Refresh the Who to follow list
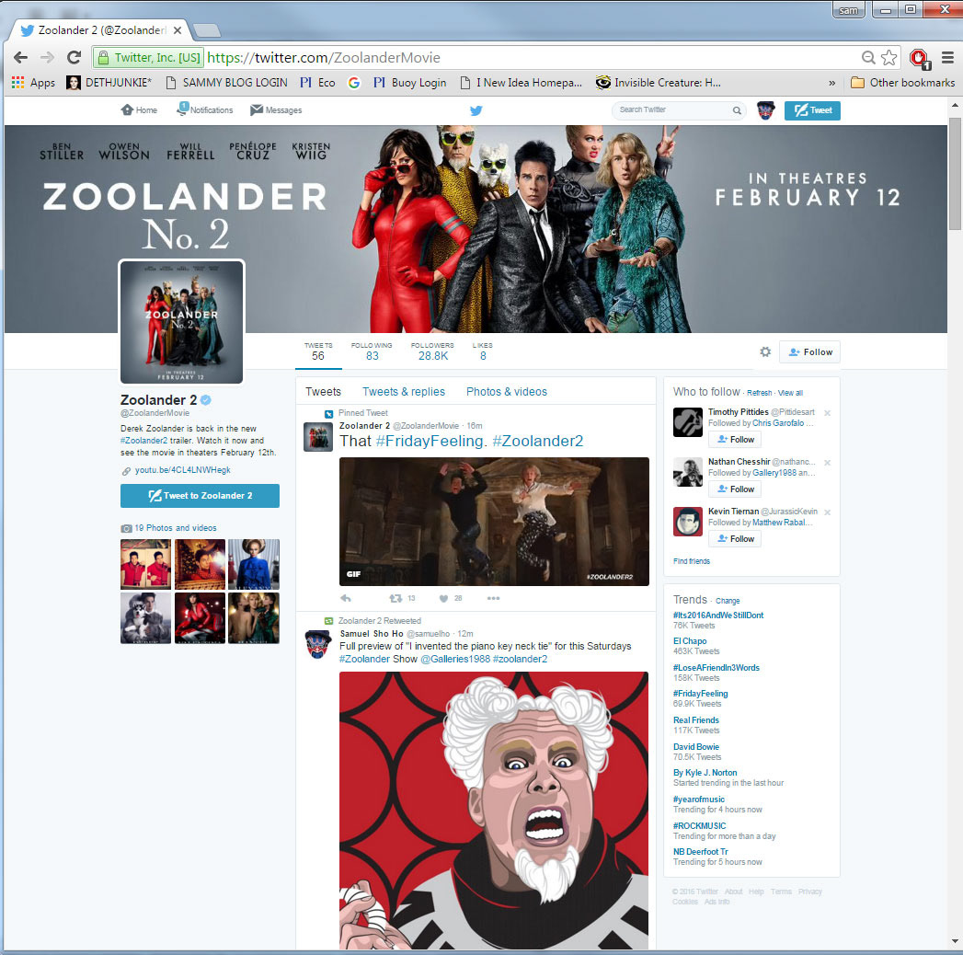The width and height of the screenshot is (963, 955). click(759, 393)
